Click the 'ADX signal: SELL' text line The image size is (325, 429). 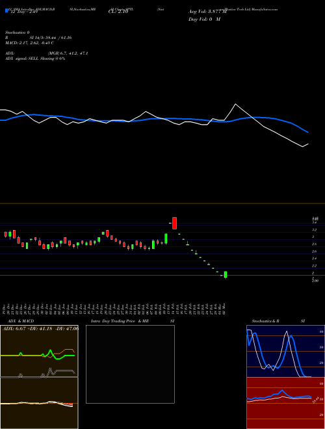(x=35, y=58)
